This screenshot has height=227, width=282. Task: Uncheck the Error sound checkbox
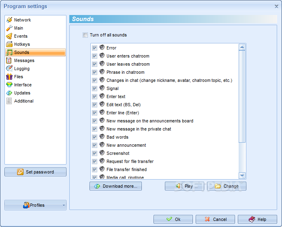point(94,48)
